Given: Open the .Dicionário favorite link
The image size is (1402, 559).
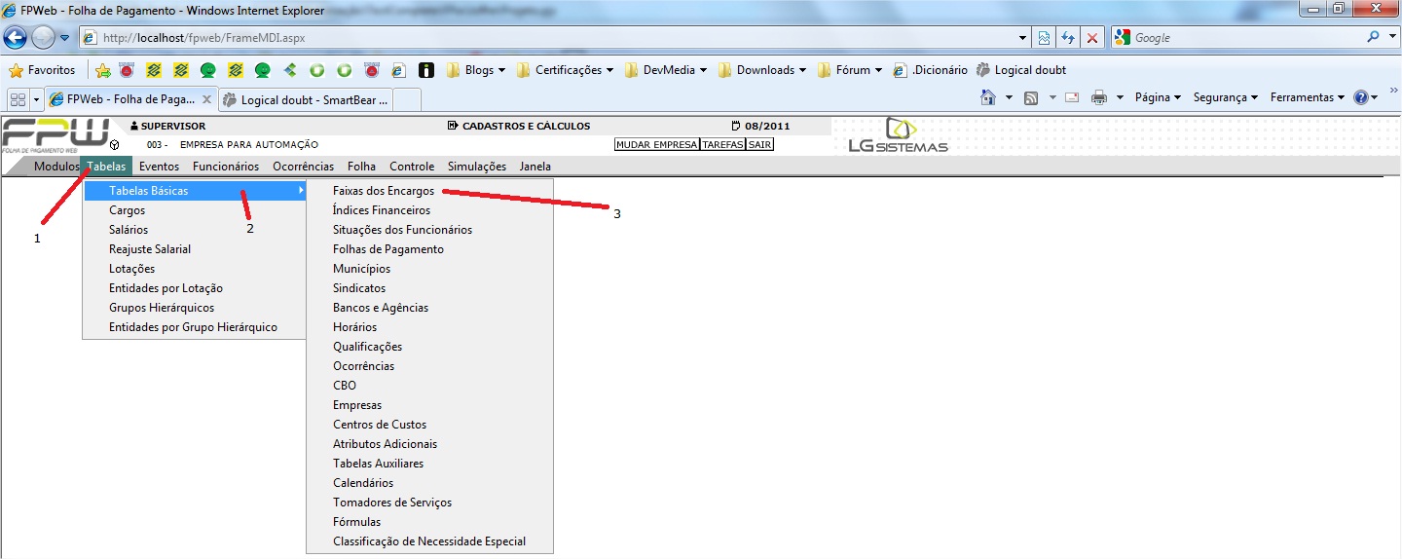Looking at the screenshot, I should click(x=930, y=70).
